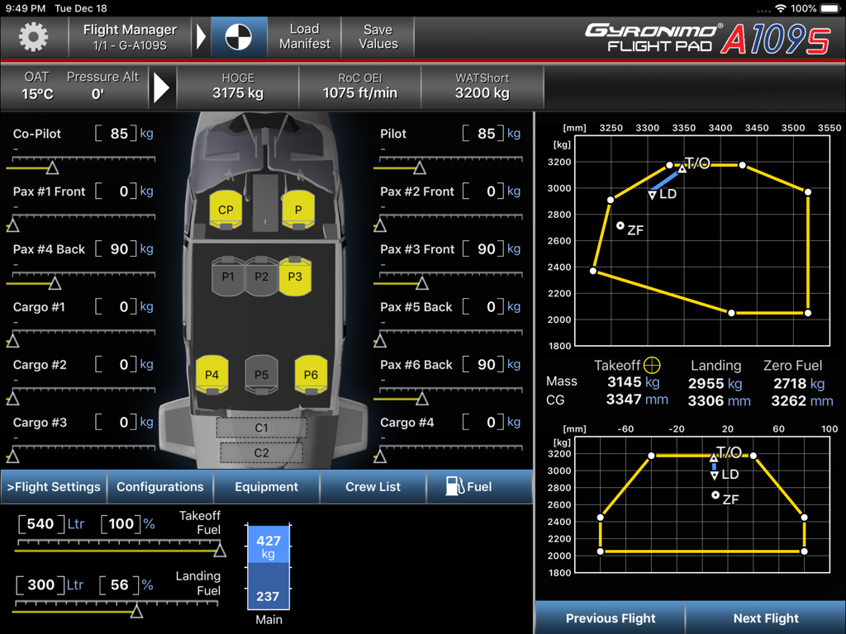846x634 pixels.
Task: Click the P3 passenger seat icon
Action: point(296,277)
